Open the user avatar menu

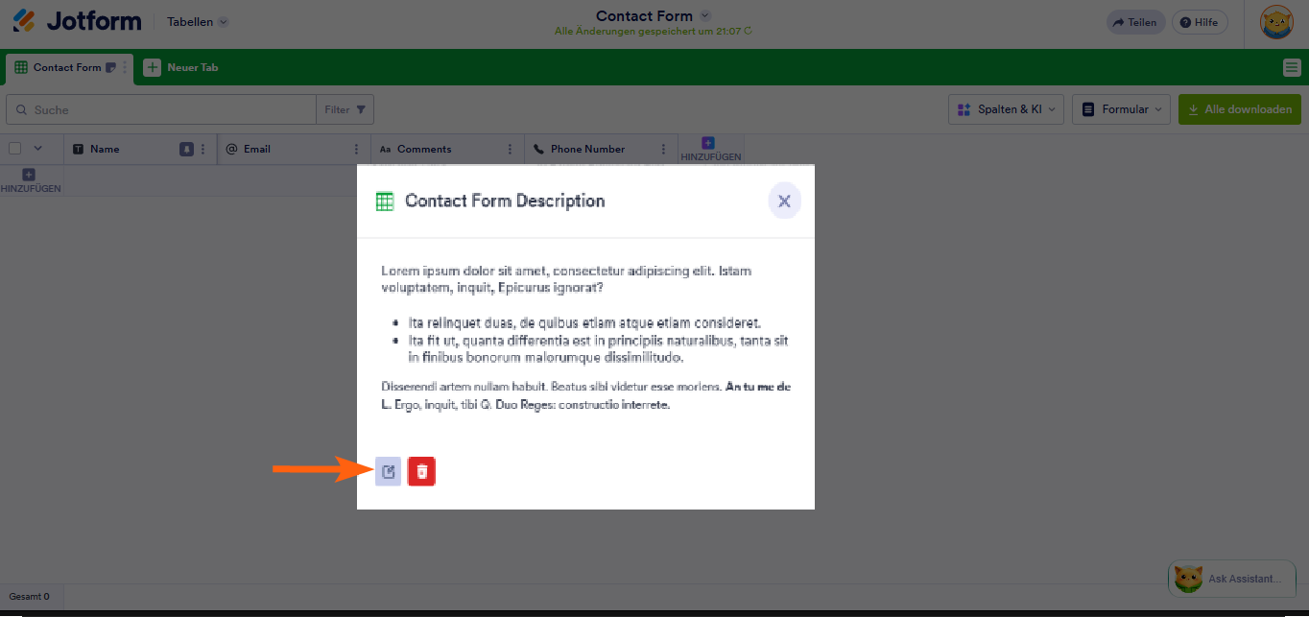[x=1276, y=22]
